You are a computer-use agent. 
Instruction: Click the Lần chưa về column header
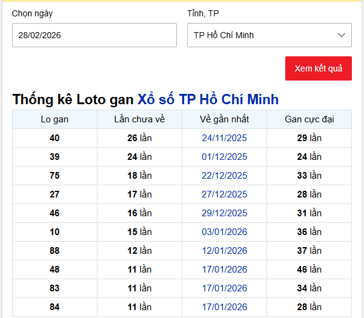tap(139, 119)
